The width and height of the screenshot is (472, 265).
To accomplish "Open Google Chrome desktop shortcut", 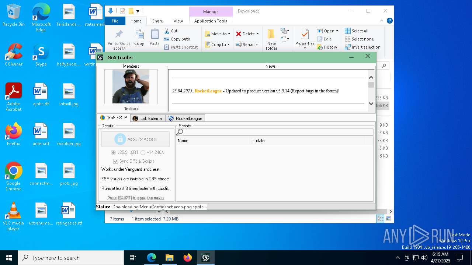I will pos(13,177).
